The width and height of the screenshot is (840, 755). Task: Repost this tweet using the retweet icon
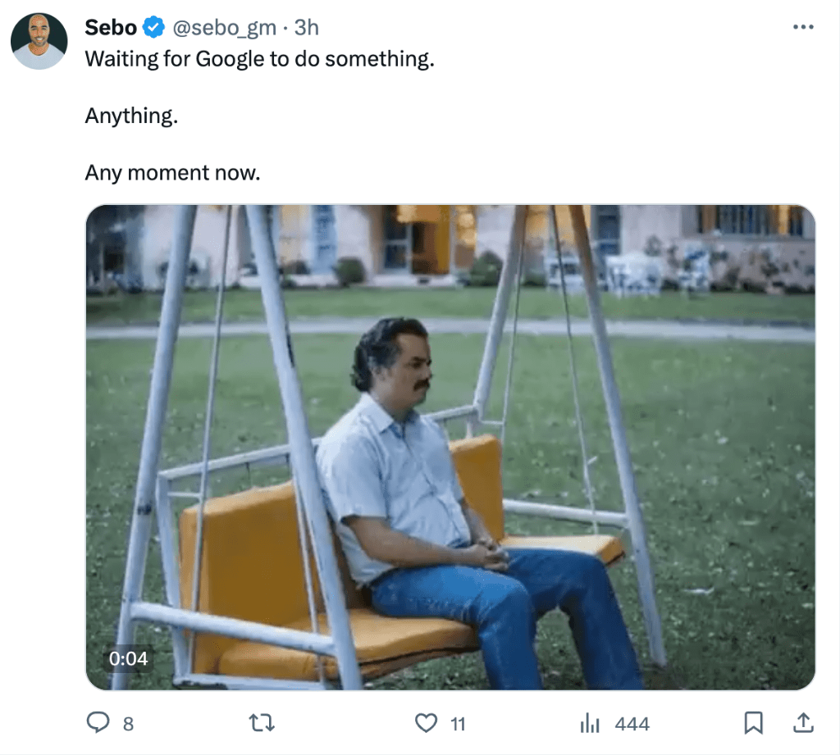pos(262,723)
